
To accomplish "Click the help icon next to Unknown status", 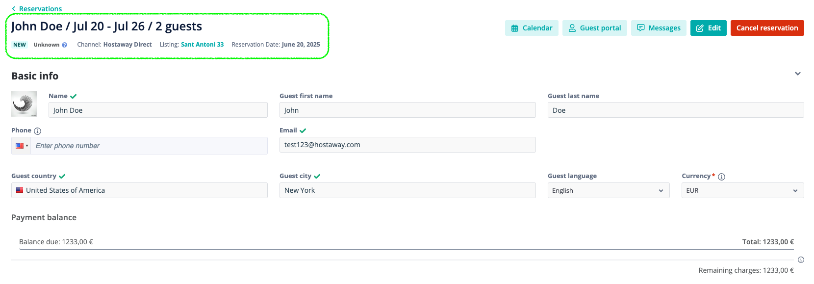I will (64, 45).
